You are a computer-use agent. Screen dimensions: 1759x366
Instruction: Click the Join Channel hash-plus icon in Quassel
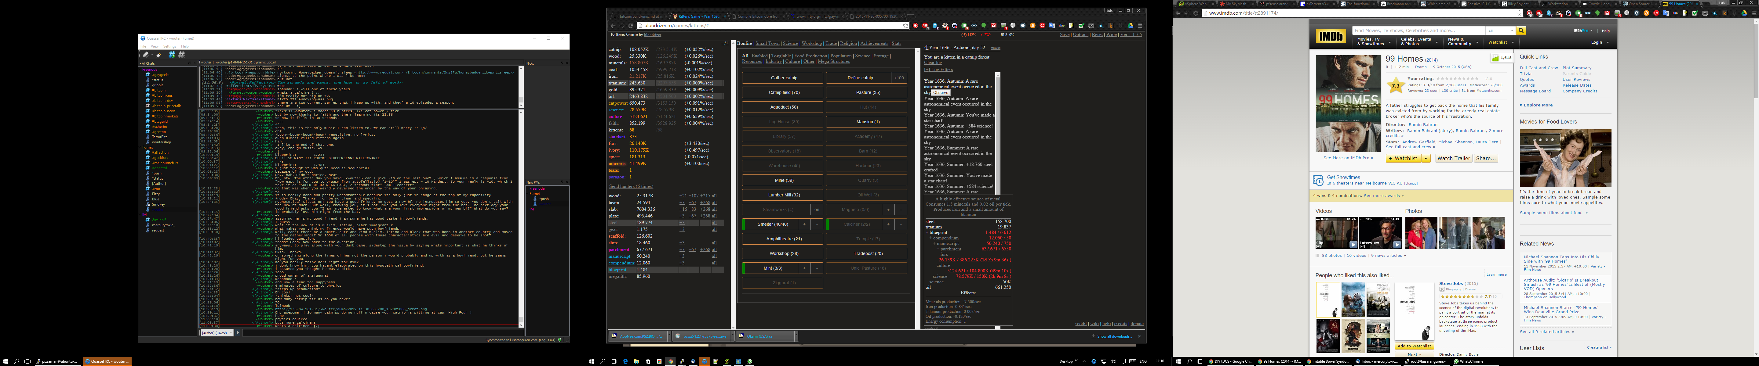[172, 55]
